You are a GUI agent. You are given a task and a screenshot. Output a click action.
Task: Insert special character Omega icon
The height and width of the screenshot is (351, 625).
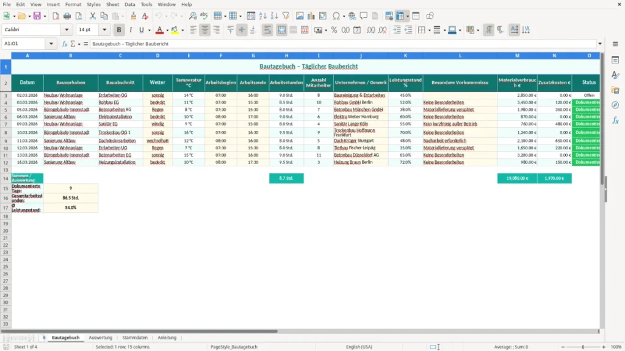point(336,16)
